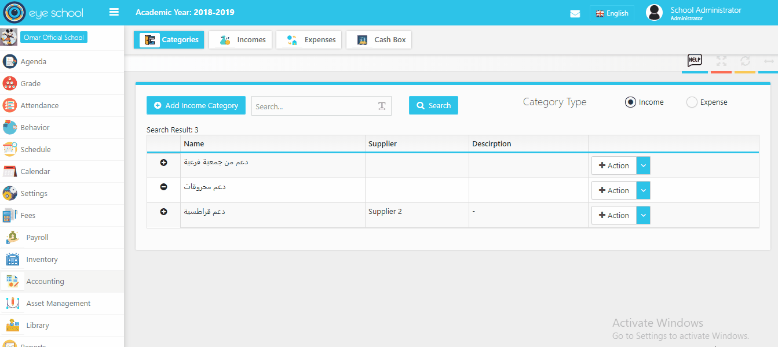Focus the Search... input field

pyautogui.click(x=322, y=106)
